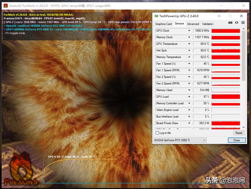Open the Video Engine Load dropdown
Viewport: 251px width, 189px height.
coord(189,110)
